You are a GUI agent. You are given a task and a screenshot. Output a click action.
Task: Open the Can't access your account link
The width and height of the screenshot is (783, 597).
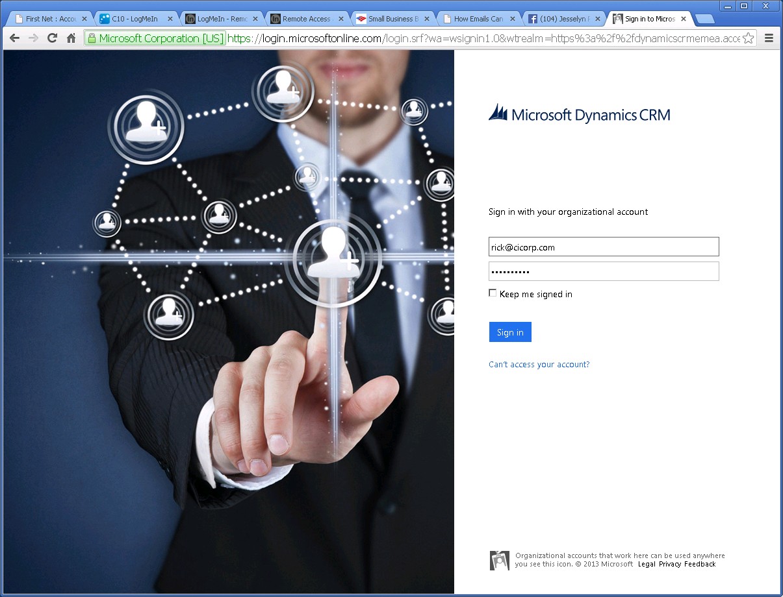click(539, 365)
